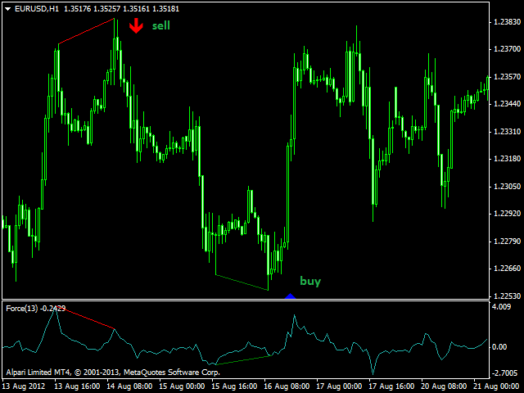Image resolution: width=524 pixels, height=393 pixels.
Task: Select the green divergence trendline under price lows
Action: tap(242, 282)
